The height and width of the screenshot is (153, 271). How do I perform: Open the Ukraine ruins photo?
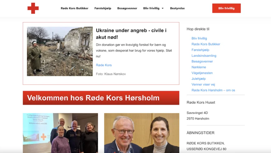tap(60, 51)
